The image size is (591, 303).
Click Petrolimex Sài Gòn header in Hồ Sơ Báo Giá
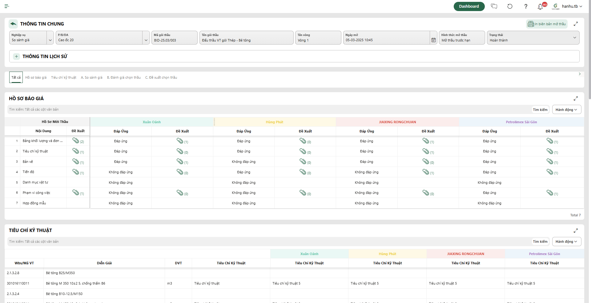tap(521, 122)
